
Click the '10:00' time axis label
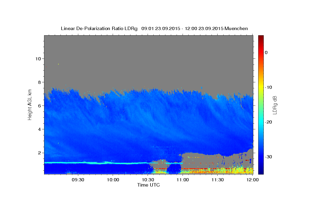[113, 180]
